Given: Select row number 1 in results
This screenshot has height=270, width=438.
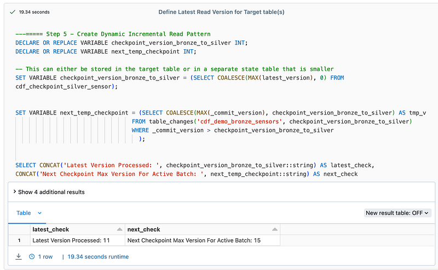Looking at the screenshot, I should point(19,240).
